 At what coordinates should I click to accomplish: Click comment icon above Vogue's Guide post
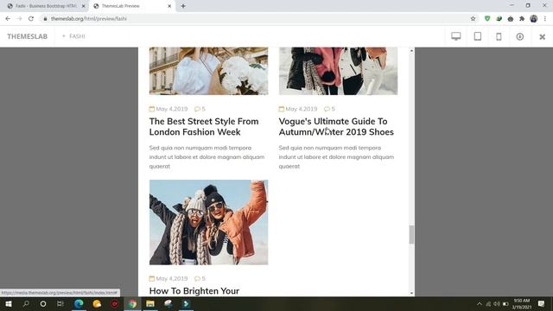point(327,109)
